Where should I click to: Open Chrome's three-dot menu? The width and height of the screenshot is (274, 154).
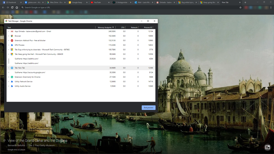point(271,7)
